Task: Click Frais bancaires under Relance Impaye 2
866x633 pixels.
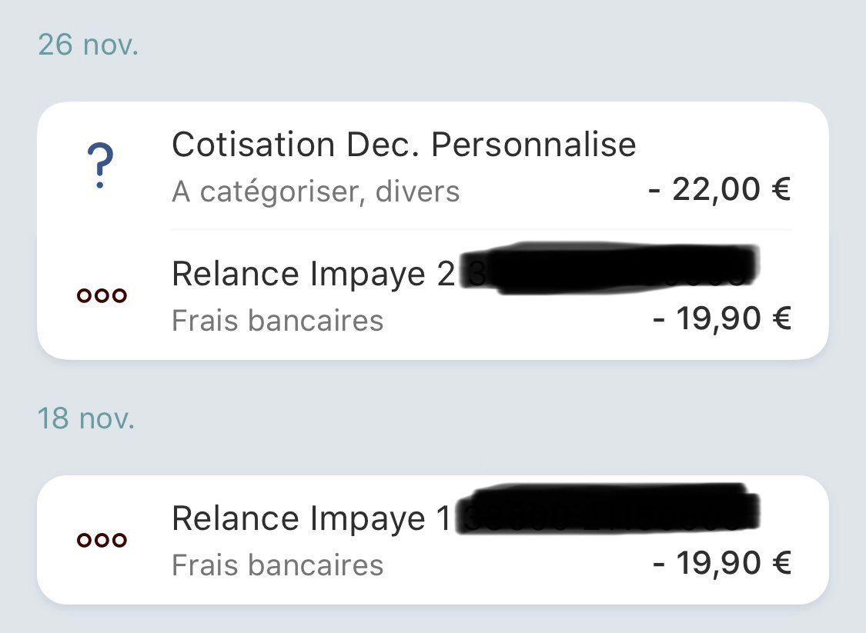Action: [x=277, y=320]
